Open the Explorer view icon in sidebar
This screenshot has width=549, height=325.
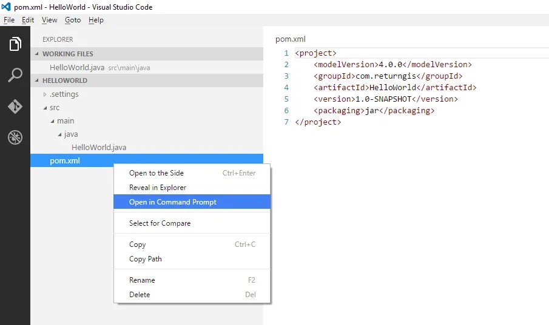pyautogui.click(x=15, y=44)
